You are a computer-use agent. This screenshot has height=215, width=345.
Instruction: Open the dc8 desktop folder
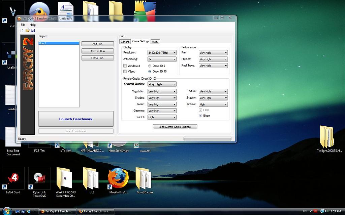pyautogui.click(x=92, y=180)
